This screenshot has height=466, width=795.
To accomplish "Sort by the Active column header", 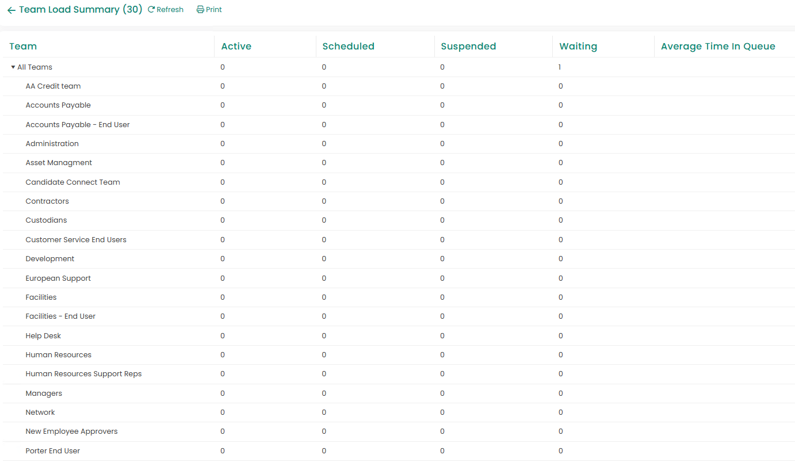I will coord(236,47).
